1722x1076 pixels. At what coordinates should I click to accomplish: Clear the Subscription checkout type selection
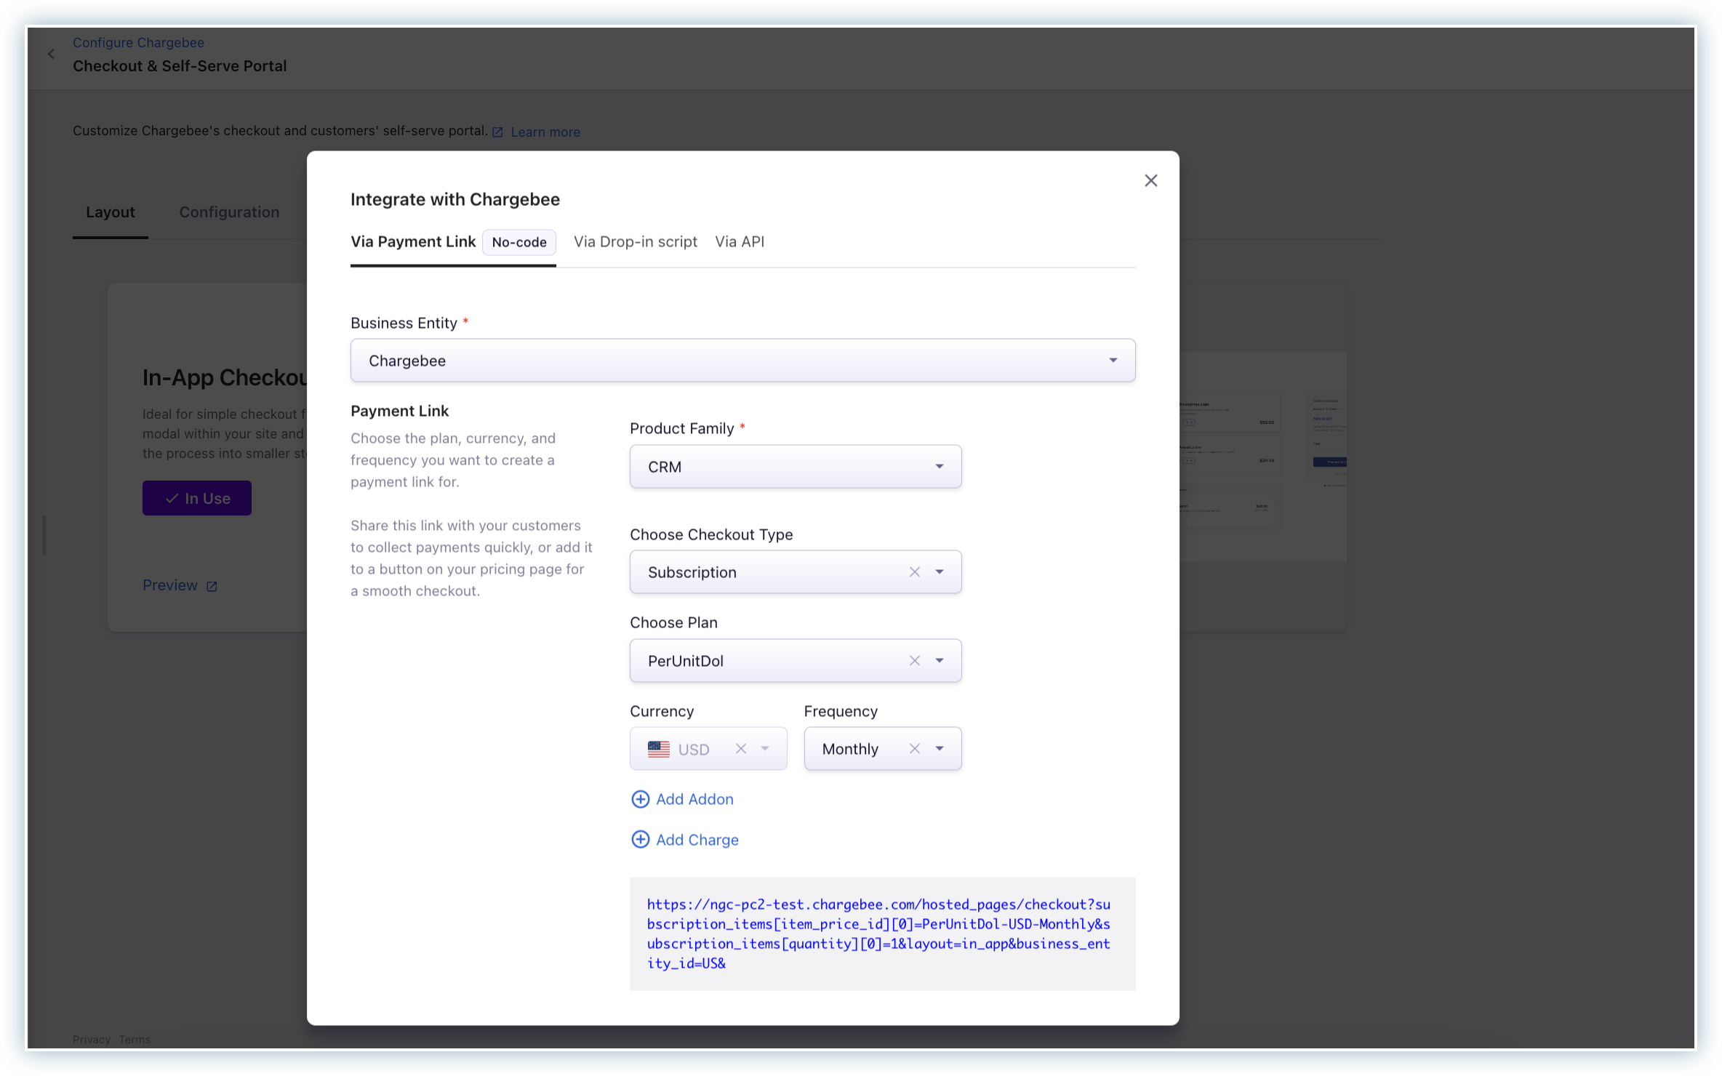914,572
